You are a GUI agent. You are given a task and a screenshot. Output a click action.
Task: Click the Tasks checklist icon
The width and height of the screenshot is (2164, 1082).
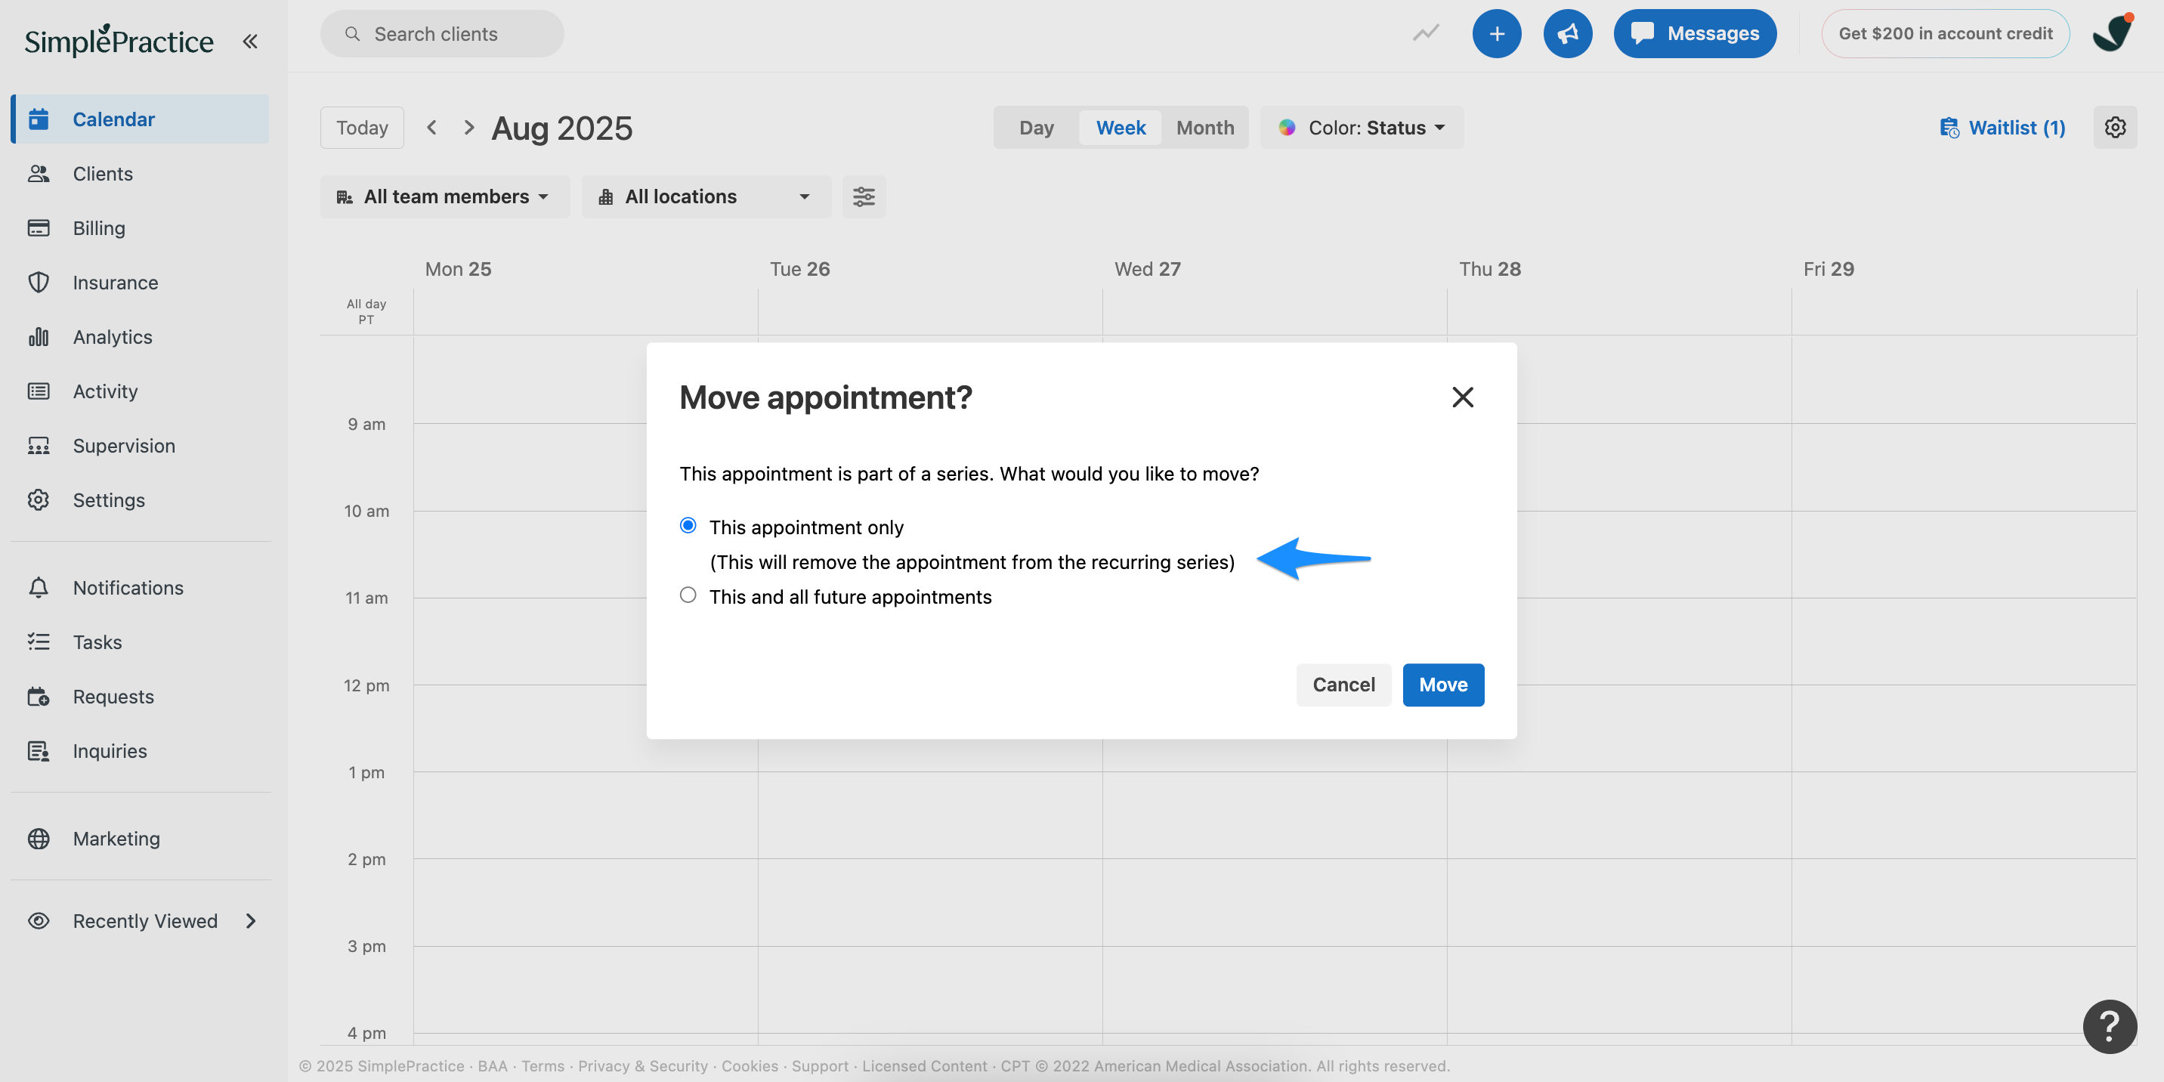39,641
